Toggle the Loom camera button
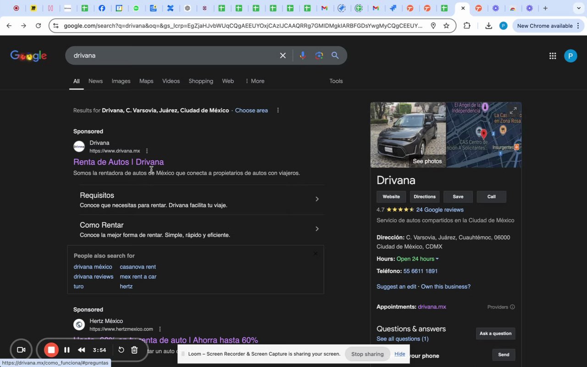 tap(21, 350)
